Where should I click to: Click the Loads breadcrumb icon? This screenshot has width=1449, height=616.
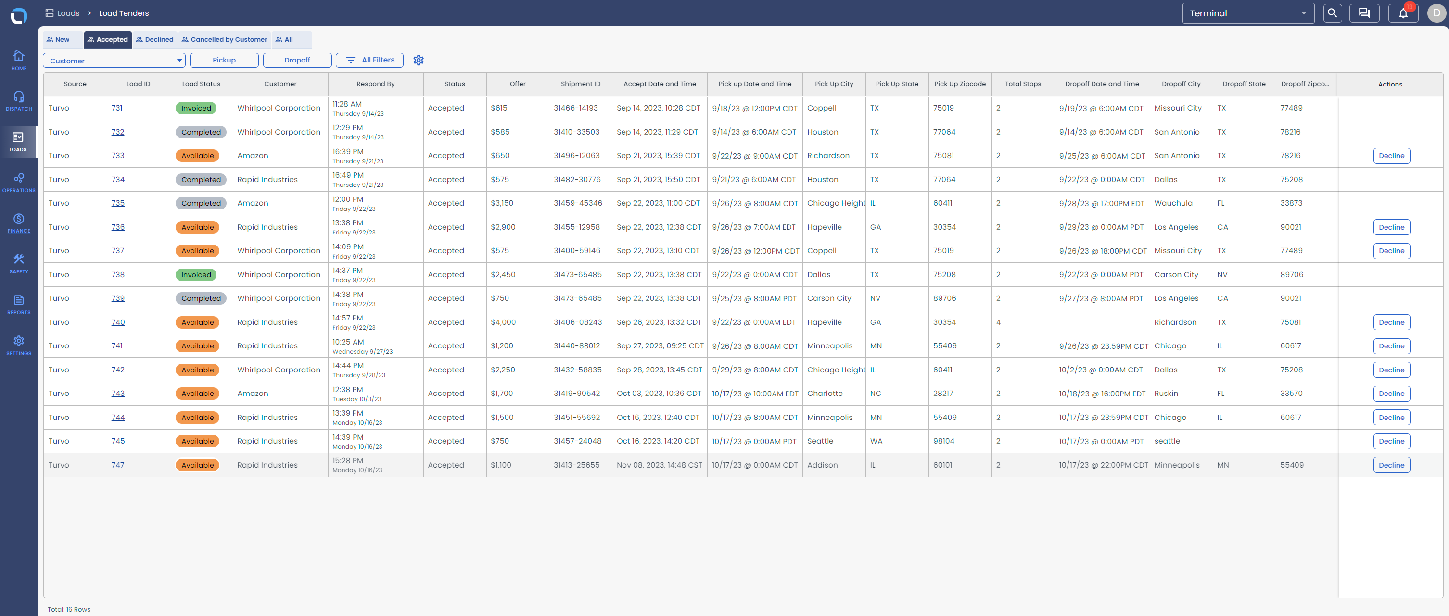pos(50,13)
